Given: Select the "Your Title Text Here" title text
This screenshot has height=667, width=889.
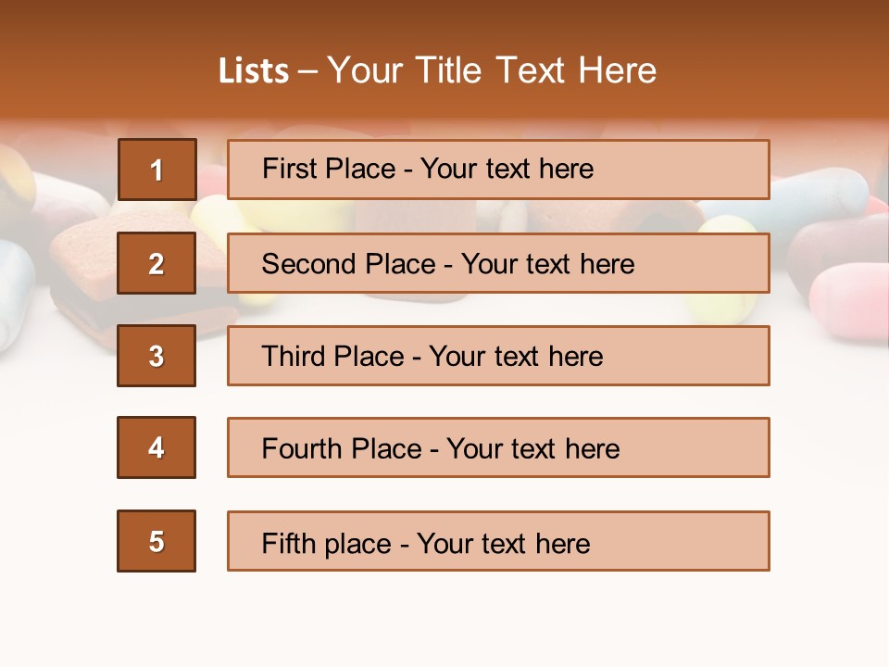Looking at the screenshot, I should pyautogui.click(x=492, y=70).
